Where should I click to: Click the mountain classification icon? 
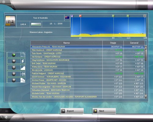(23, 68)
